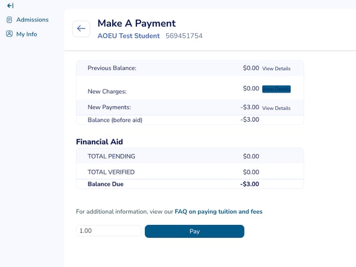The width and height of the screenshot is (356, 267).
Task: View Details for New Charges
Action: (x=276, y=89)
